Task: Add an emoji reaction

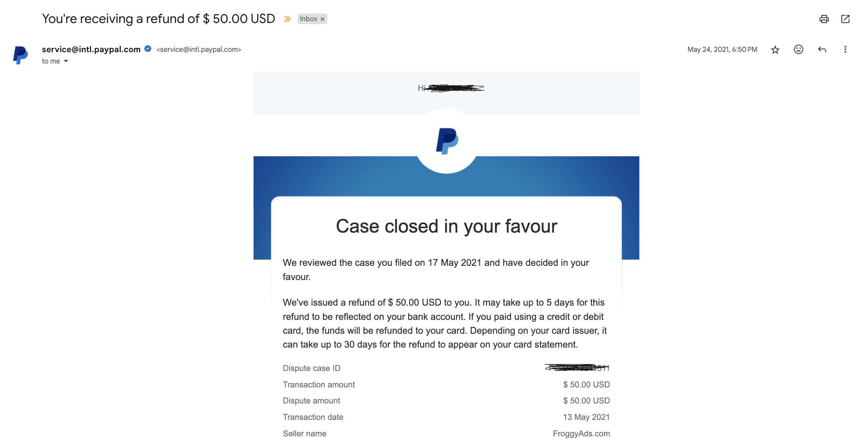Action: click(799, 49)
